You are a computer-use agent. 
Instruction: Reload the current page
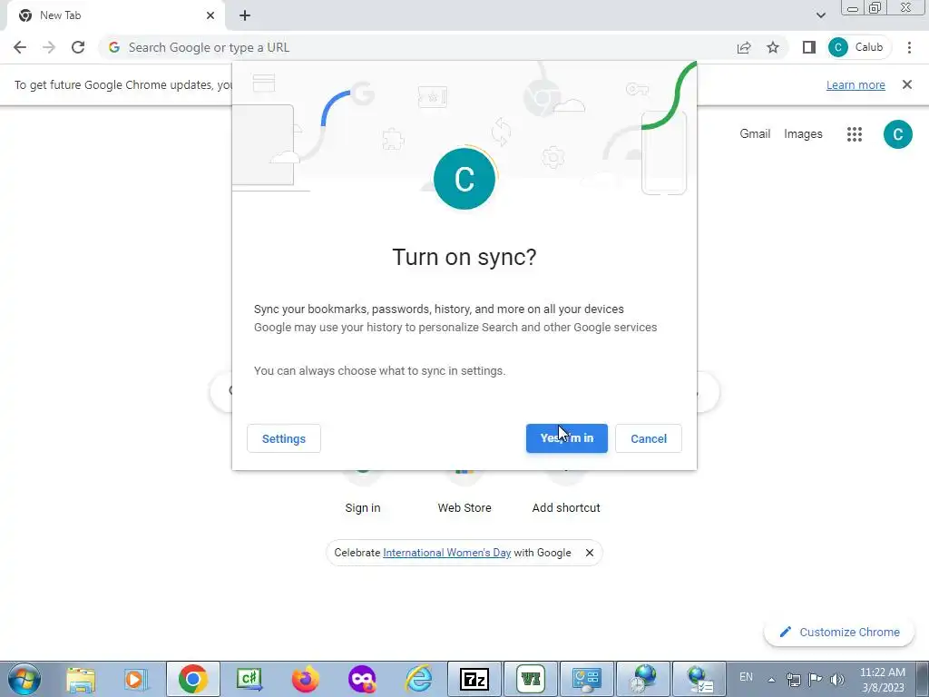(78, 47)
